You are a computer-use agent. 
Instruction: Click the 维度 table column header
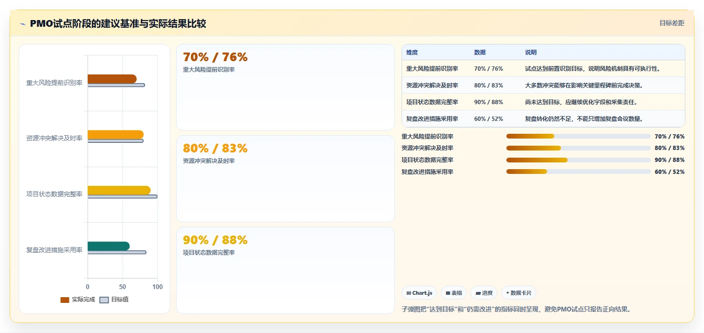point(412,53)
